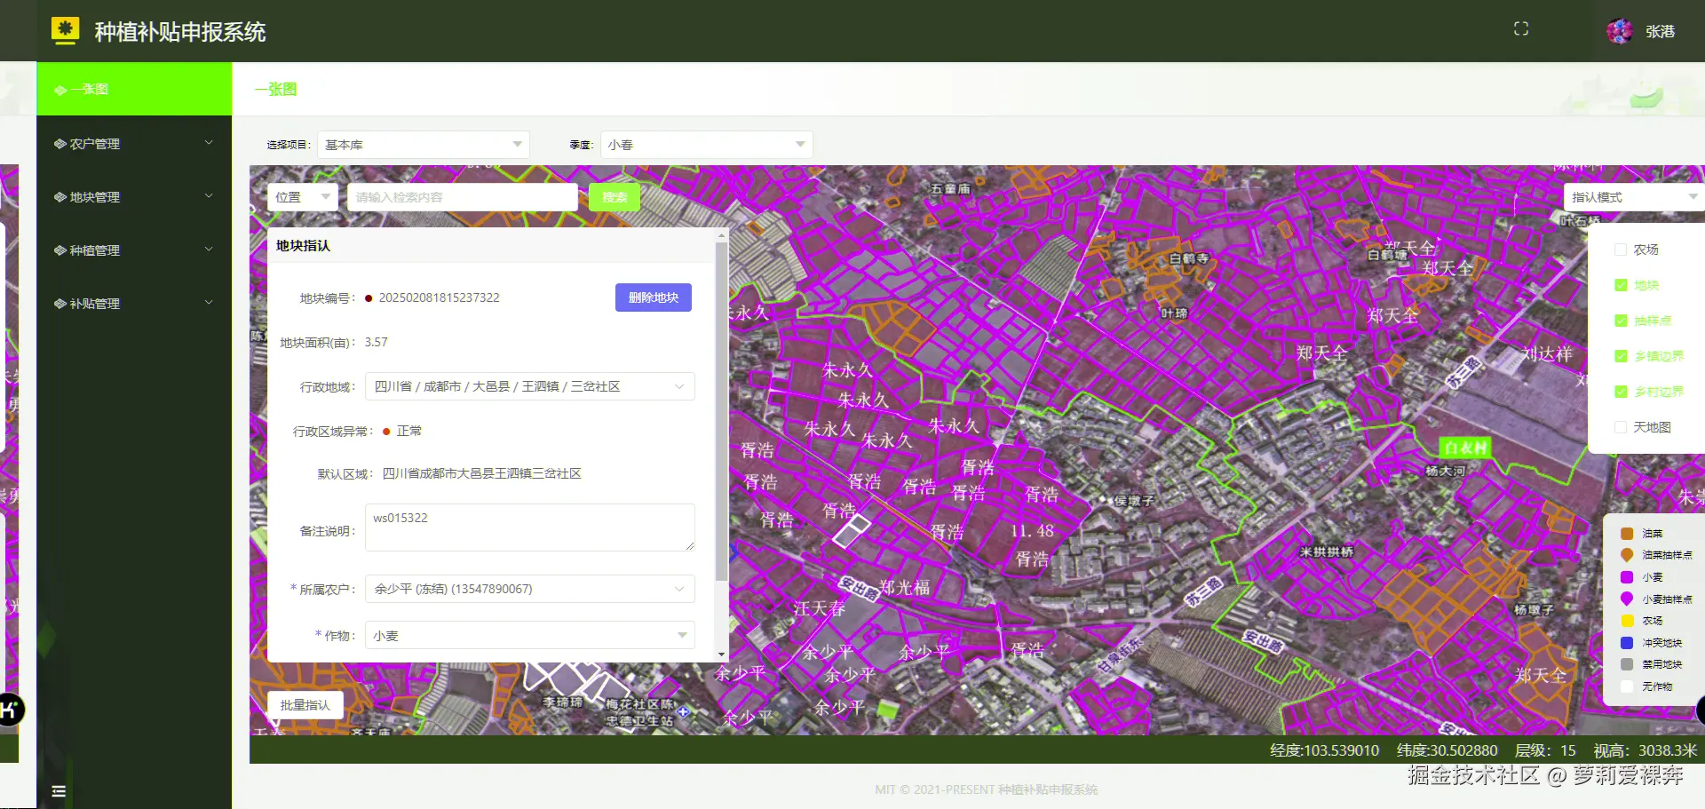Click the 农场 yellow legend swatch
This screenshot has height=809, width=1705.
[1627, 621]
